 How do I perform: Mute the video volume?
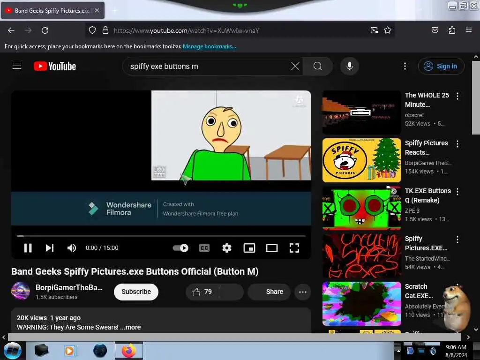click(72, 248)
